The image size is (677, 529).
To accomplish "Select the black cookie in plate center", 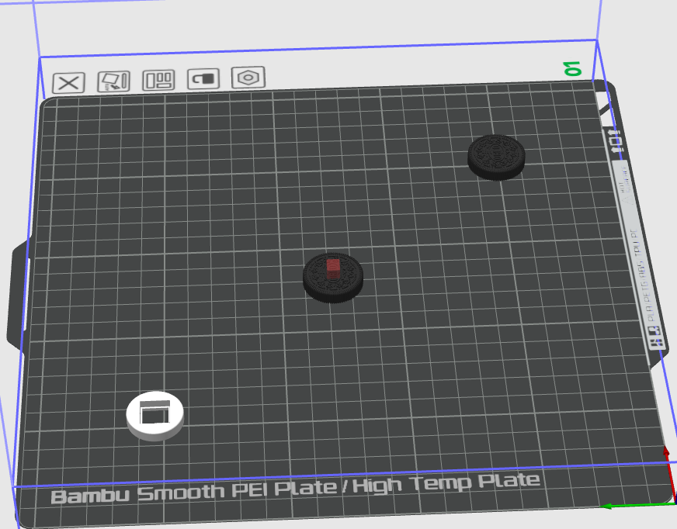I will [x=333, y=278].
